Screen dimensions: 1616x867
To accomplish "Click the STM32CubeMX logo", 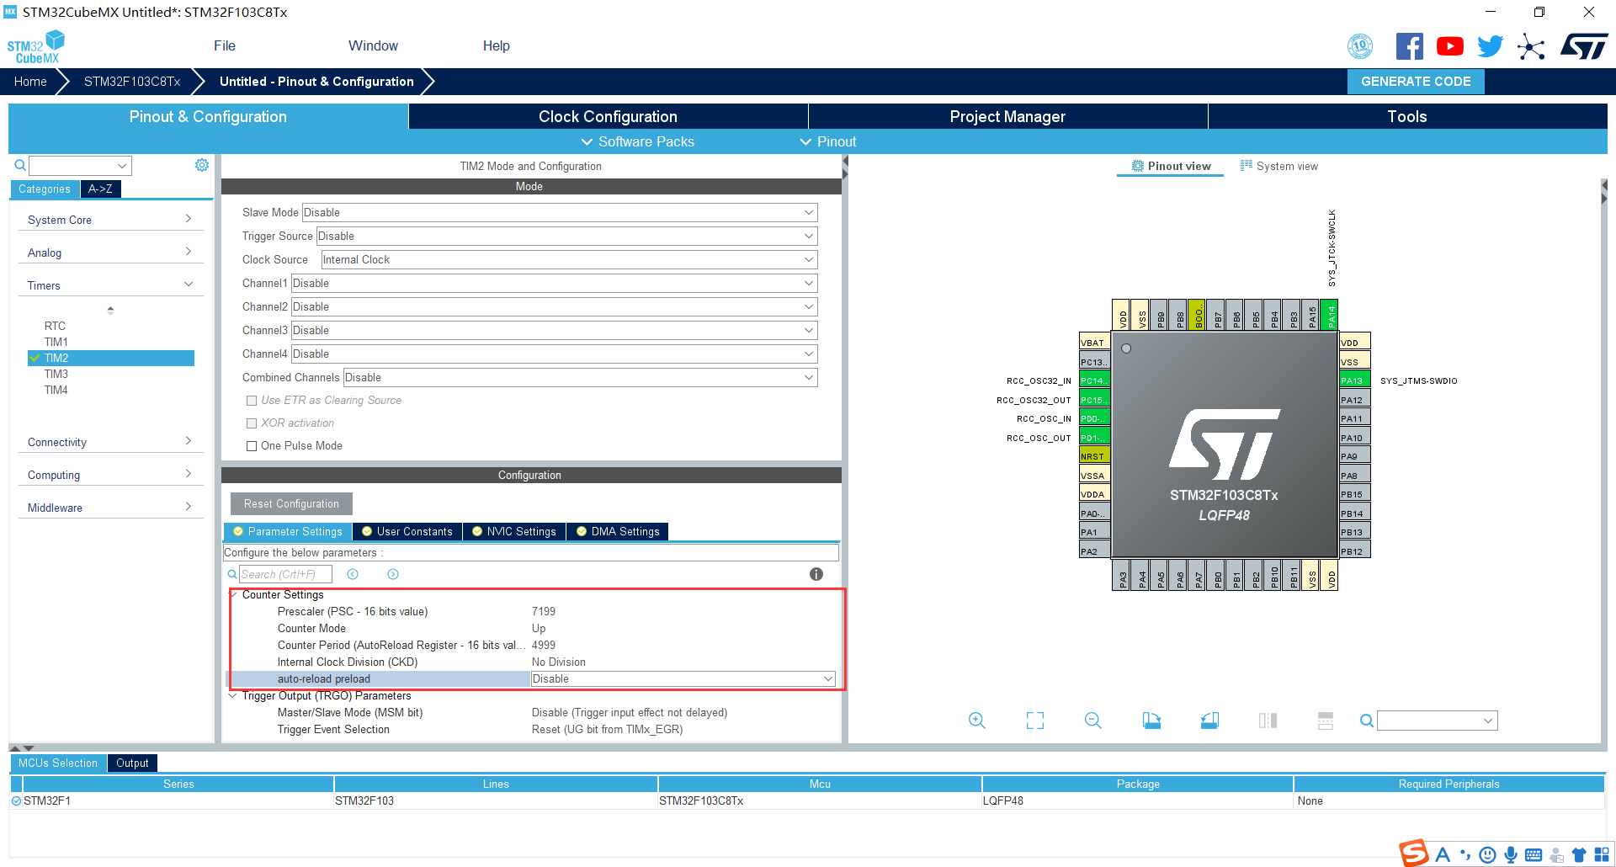I will click(35, 47).
